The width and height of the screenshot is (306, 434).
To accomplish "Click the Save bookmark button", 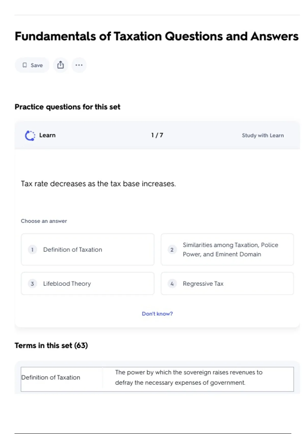I will [x=32, y=65].
